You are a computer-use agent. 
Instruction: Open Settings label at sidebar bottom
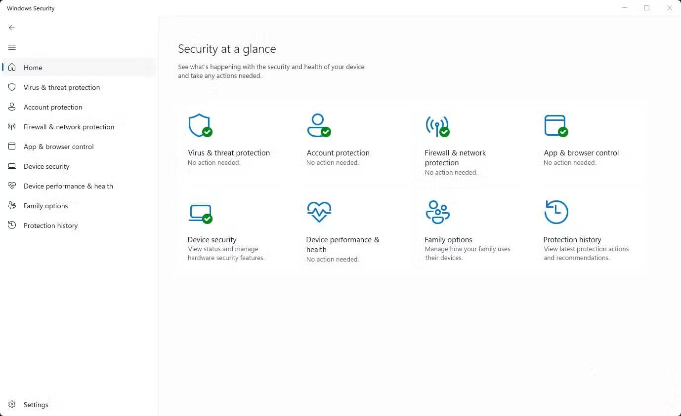tap(36, 405)
